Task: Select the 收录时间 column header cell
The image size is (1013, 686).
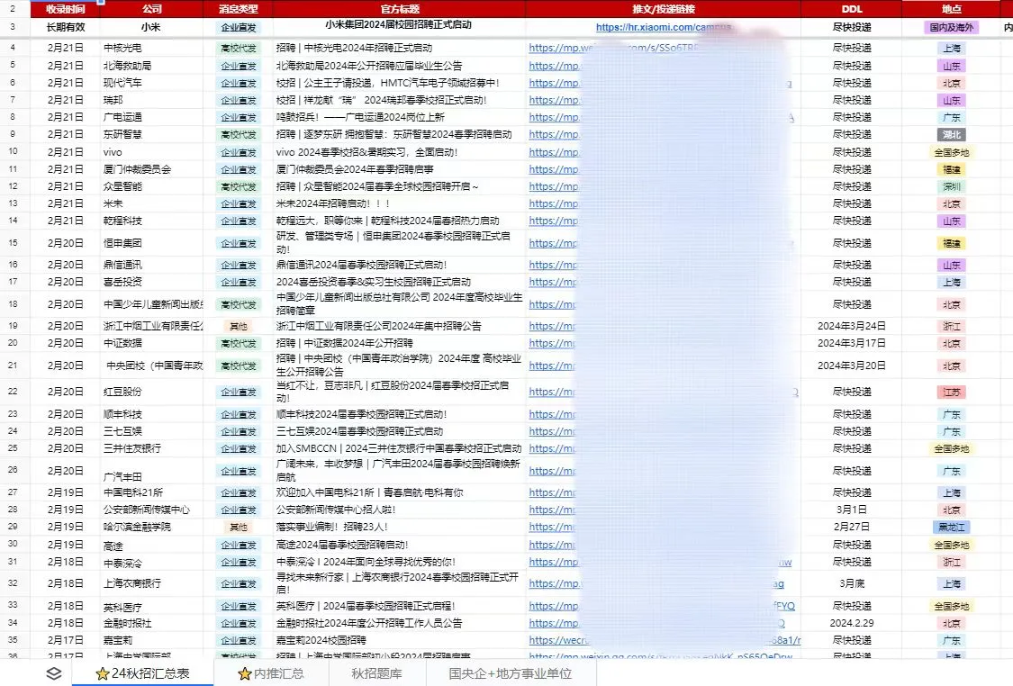Action: click(x=65, y=9)
